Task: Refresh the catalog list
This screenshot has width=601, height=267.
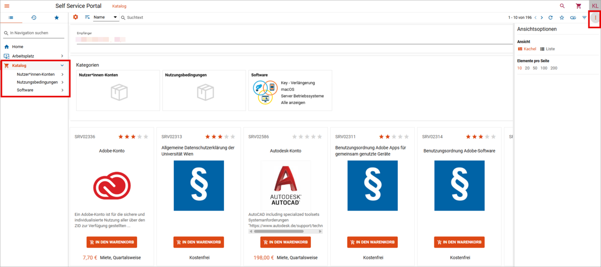Action: (x=550, y=17)
